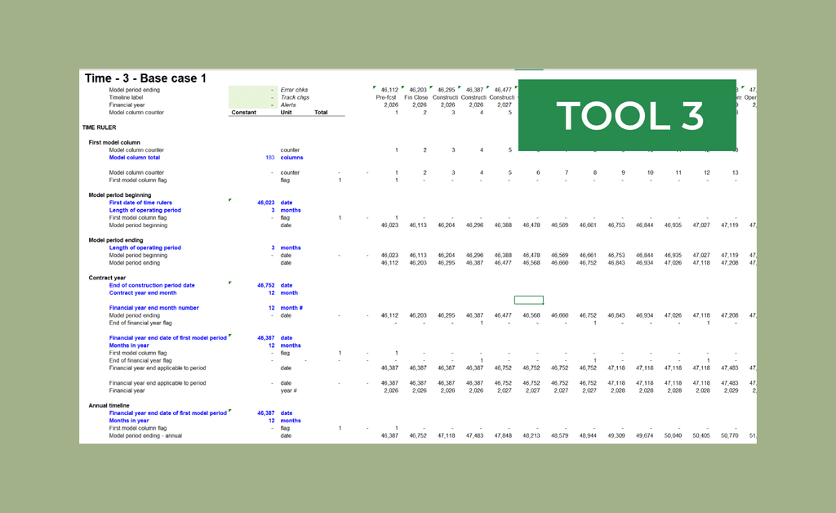Click the 12 value beside 'Contract year end month'
Image resolution: width=836 pixels, height=513 pixels.
pos(271,292)
